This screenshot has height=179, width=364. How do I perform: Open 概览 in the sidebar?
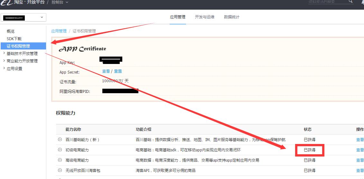click(11, 31)
